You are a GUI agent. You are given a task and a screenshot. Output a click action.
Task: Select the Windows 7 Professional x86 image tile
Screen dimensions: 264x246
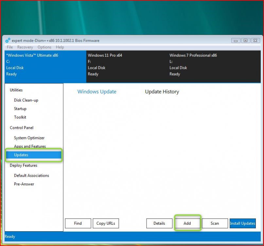click(214, 67)
